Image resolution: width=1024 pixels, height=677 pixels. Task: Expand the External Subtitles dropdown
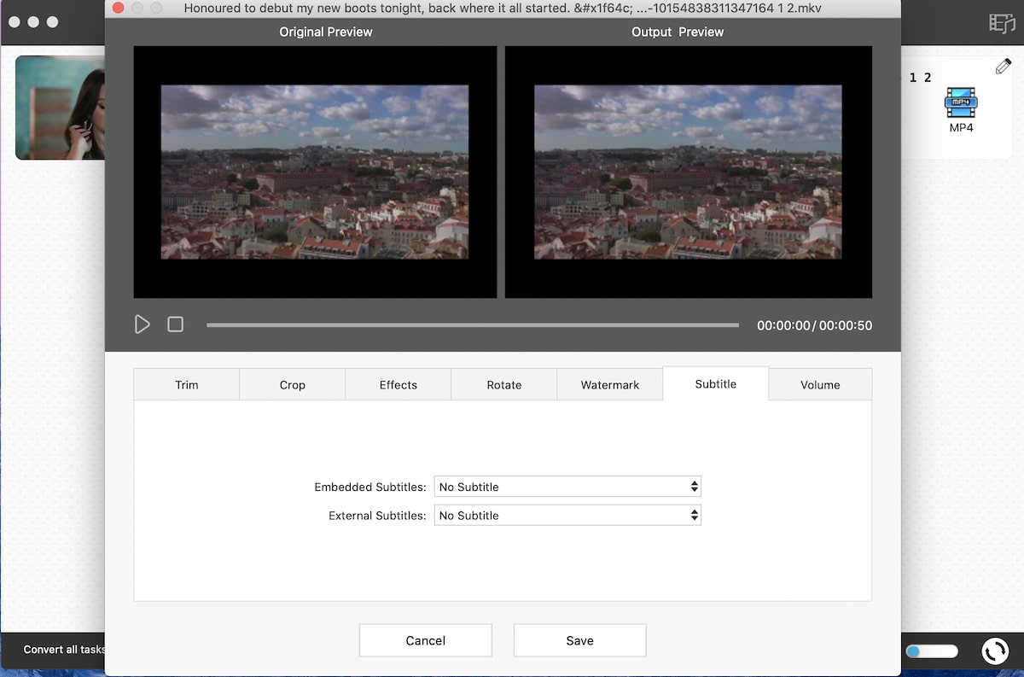point(567,516)
